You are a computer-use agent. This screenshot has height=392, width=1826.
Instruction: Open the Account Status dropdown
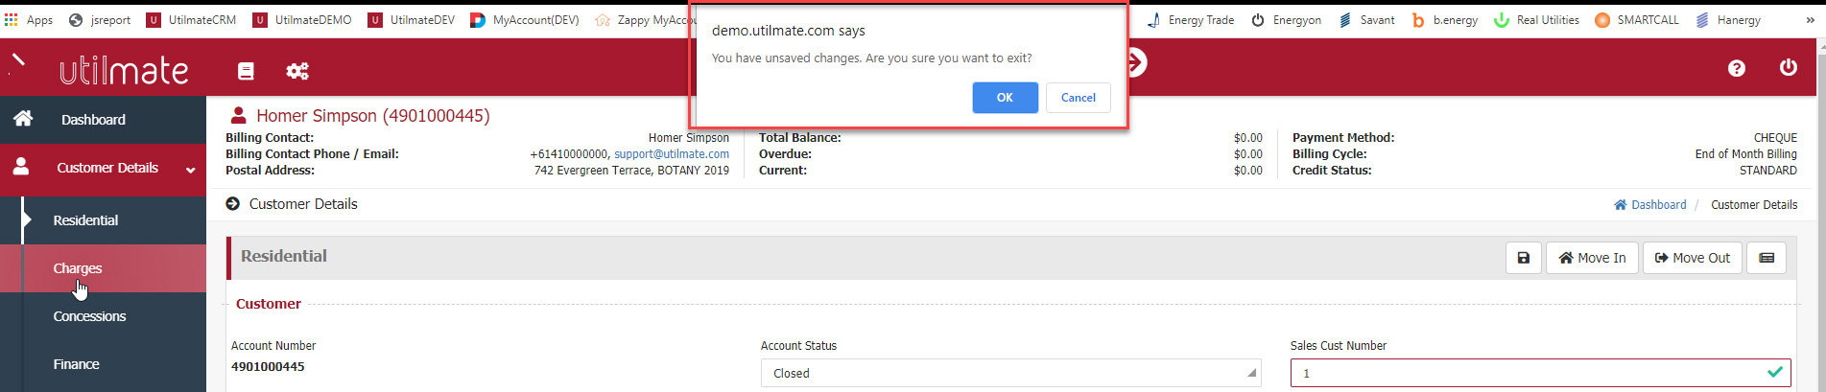coord(1010,373)
